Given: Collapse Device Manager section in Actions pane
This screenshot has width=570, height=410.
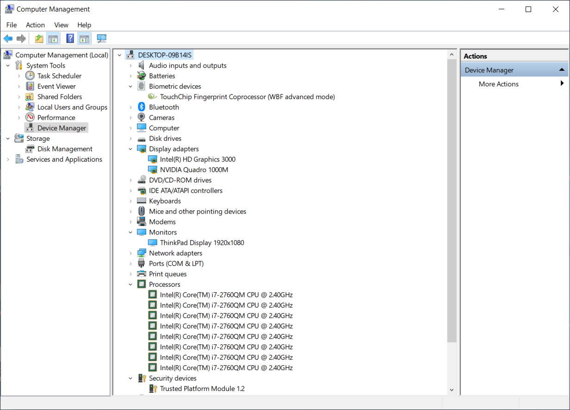Looking at the screenshot, I should point(561,70).
